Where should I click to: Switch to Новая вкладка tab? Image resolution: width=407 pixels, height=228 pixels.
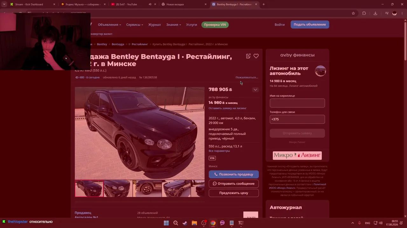(183, 4)
